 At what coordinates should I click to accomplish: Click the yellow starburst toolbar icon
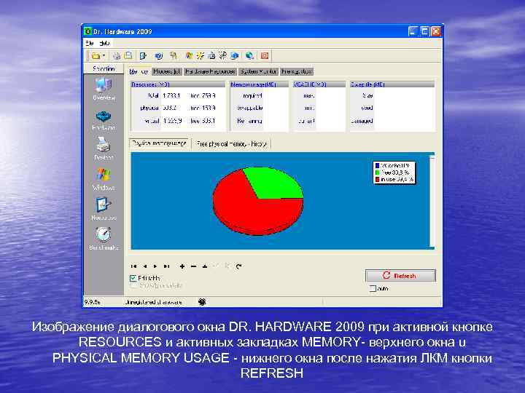(201, 56)
